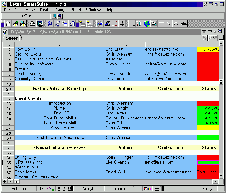Click the vertical scrollbar down arrow
The height and width of the screenshot is (193, 226).
click(221, 176)
